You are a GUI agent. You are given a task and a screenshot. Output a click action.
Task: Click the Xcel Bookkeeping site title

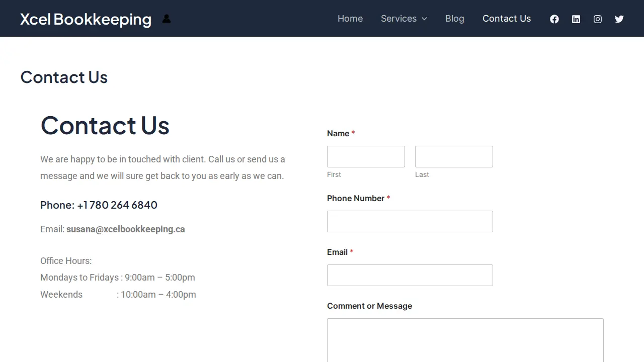click(x=86, y=19)
